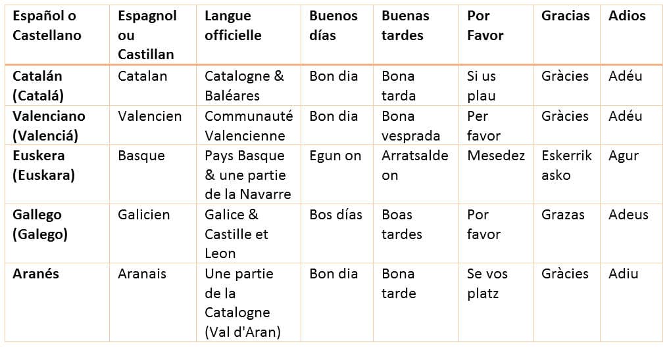Select the "Eskerrik asko" cell

click(566, 165)
